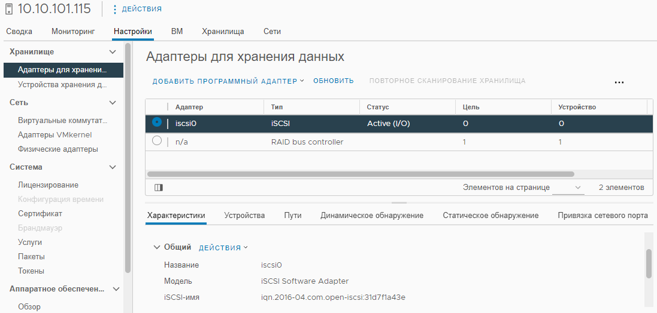Go to the Хранилища tab

coord(223,31)
